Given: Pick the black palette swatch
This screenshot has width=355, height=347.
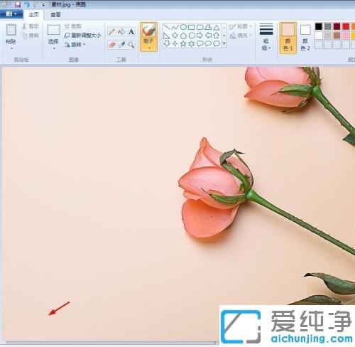Looking at the screenshot, I should point(319,26).
